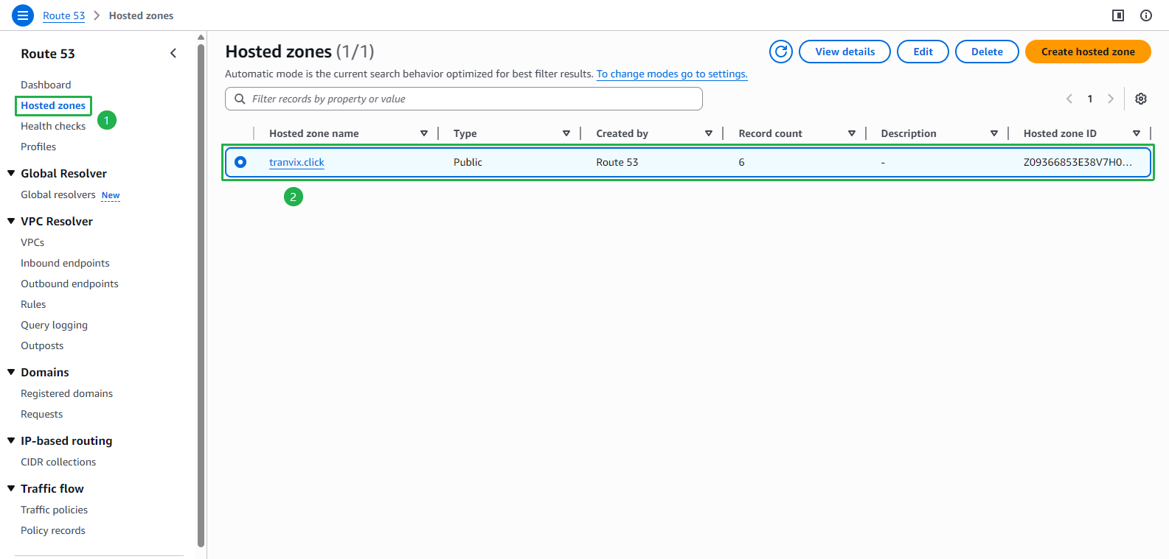Collapse the Route 53 side navigation
1169x559 pixels.
click(173, 53)
